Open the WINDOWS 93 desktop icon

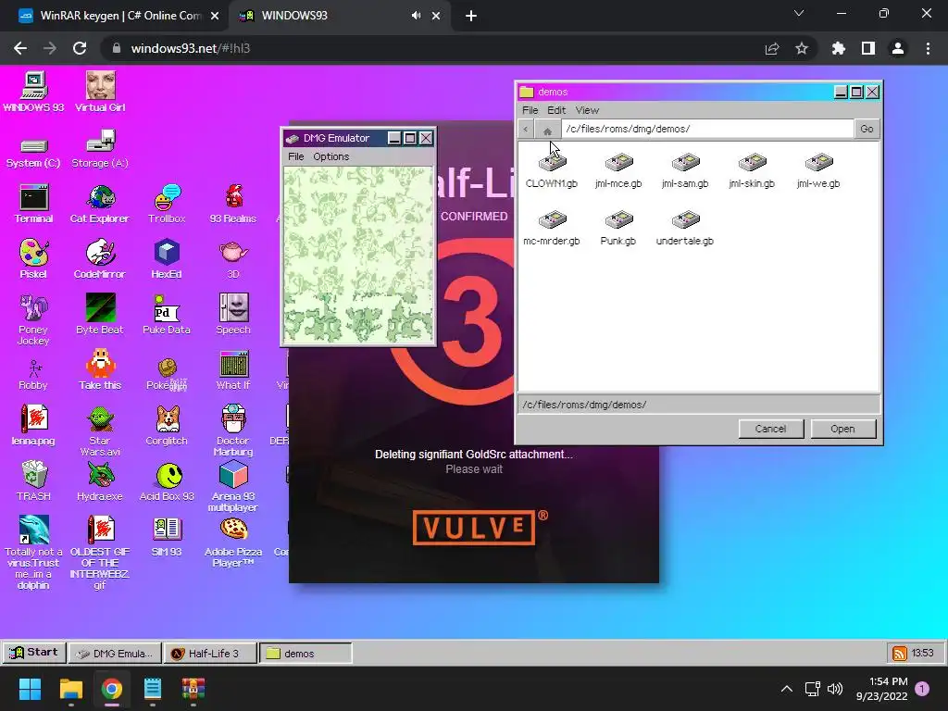coord(33,92)
